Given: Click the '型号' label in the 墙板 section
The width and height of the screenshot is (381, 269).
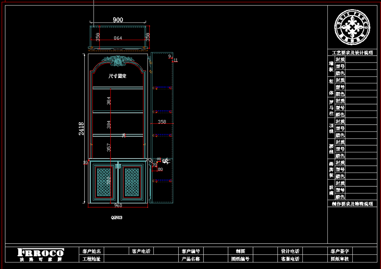Looking at the screenshot, I should 340,66.
